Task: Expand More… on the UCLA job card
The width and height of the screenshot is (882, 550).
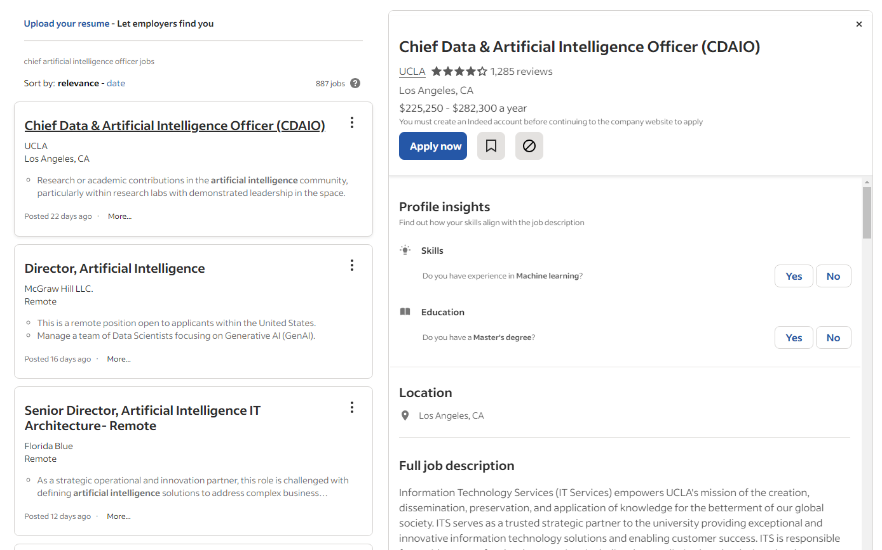Action: pyautogui.click(x=119, y=216)
